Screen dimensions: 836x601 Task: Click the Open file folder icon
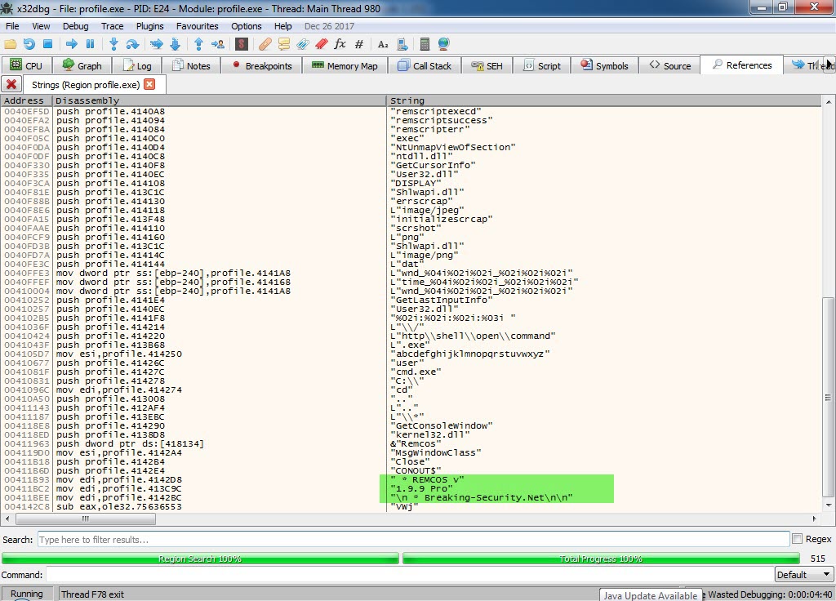pyautogui.click(x=11, y=44)
